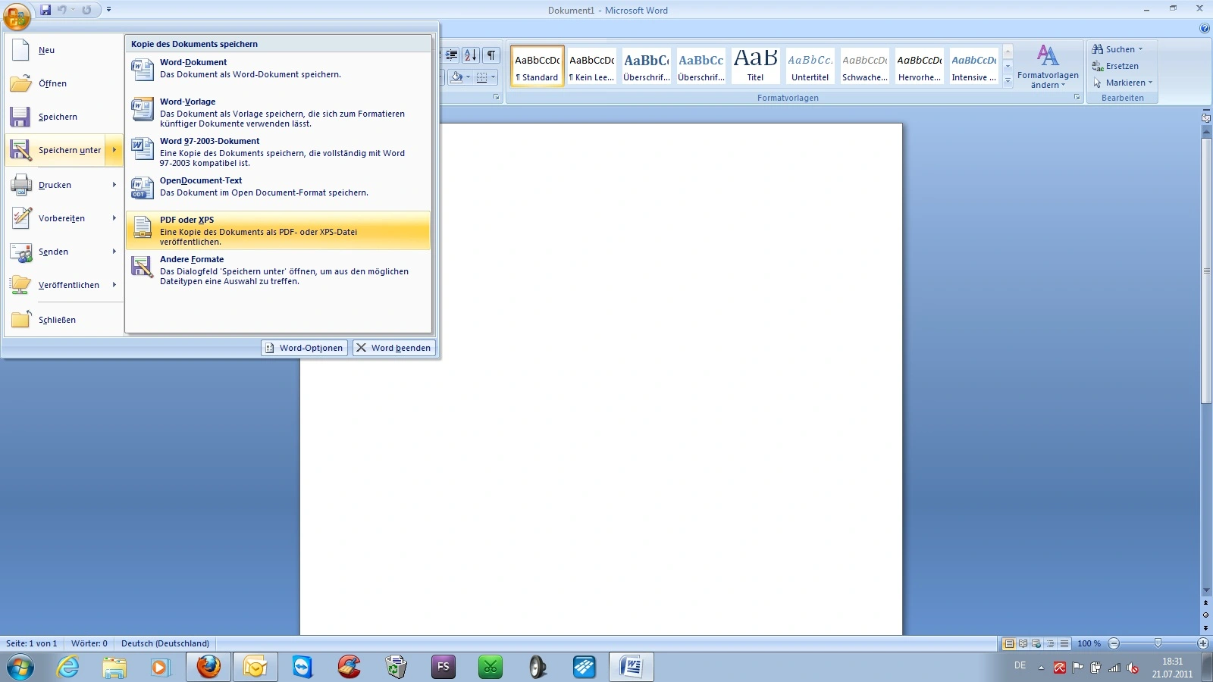Click the Save icon in quick access toolbar
Image resolution: width=1213 pixels, height=682 pixels.
click(x=45, y=10)
